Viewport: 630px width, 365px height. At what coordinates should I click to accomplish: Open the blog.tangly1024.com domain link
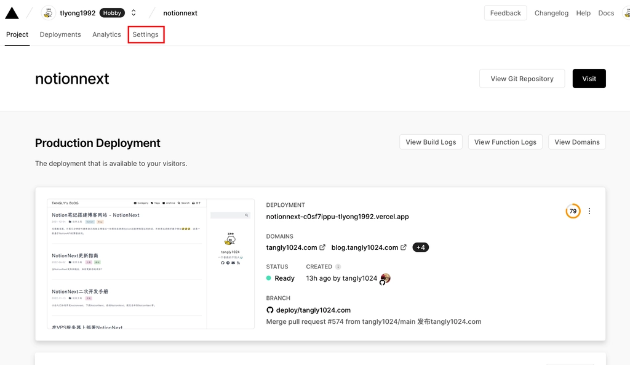(364, 247)
